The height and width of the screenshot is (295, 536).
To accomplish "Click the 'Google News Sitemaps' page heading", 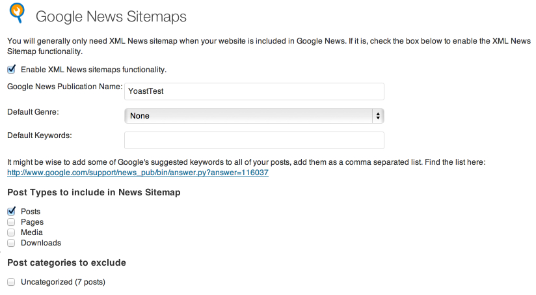I will (111, 16).
